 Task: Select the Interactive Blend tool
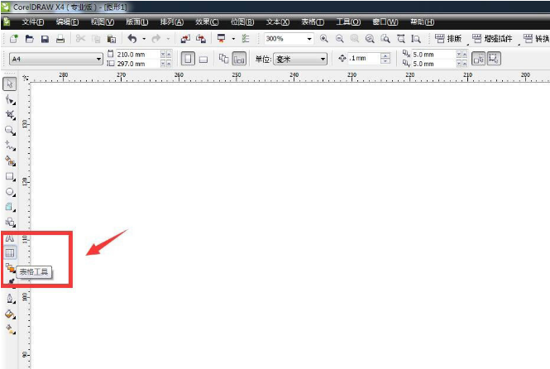(10, 267)
